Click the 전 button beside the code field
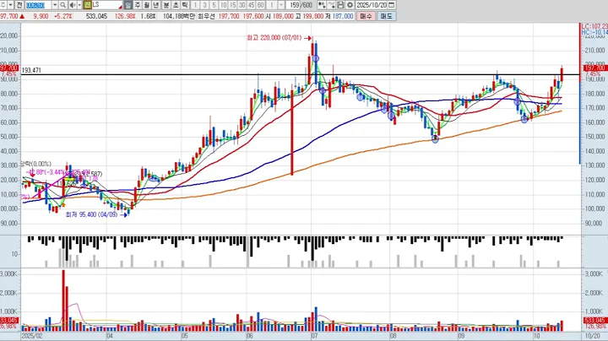608x341 pixels. pyautogui.click(x=19, y=5)
